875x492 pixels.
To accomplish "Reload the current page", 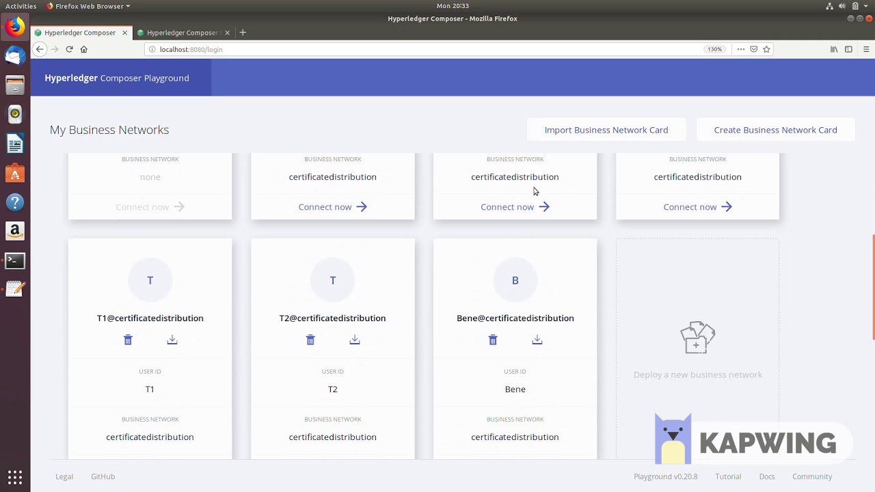I will click(x=69, y=49).
